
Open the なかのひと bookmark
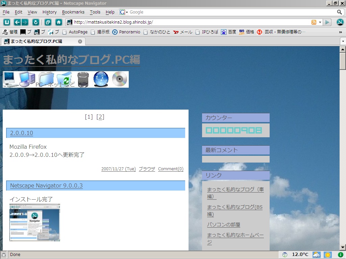(157, 32)
